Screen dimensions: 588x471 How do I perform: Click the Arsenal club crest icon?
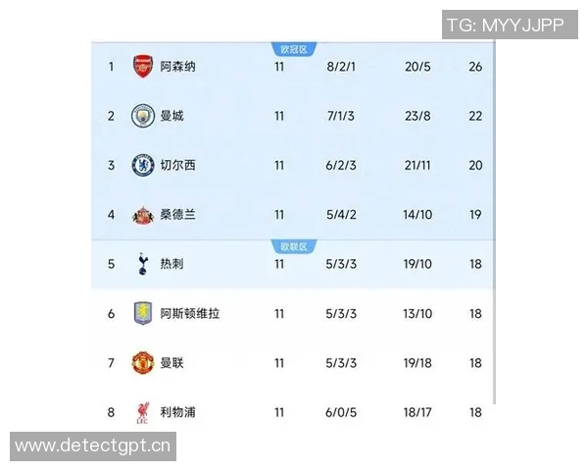[x=143, y=67]
